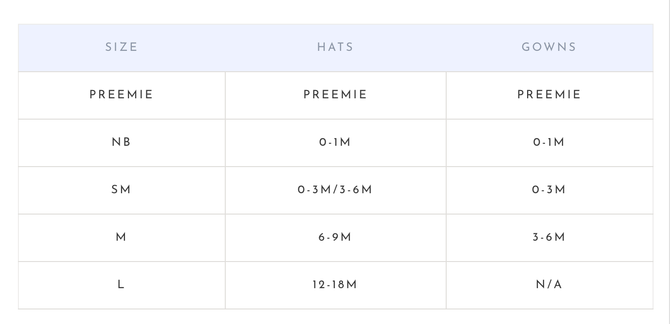
Task: Select PREEMIE in the Size column
Action: [122, 95]
